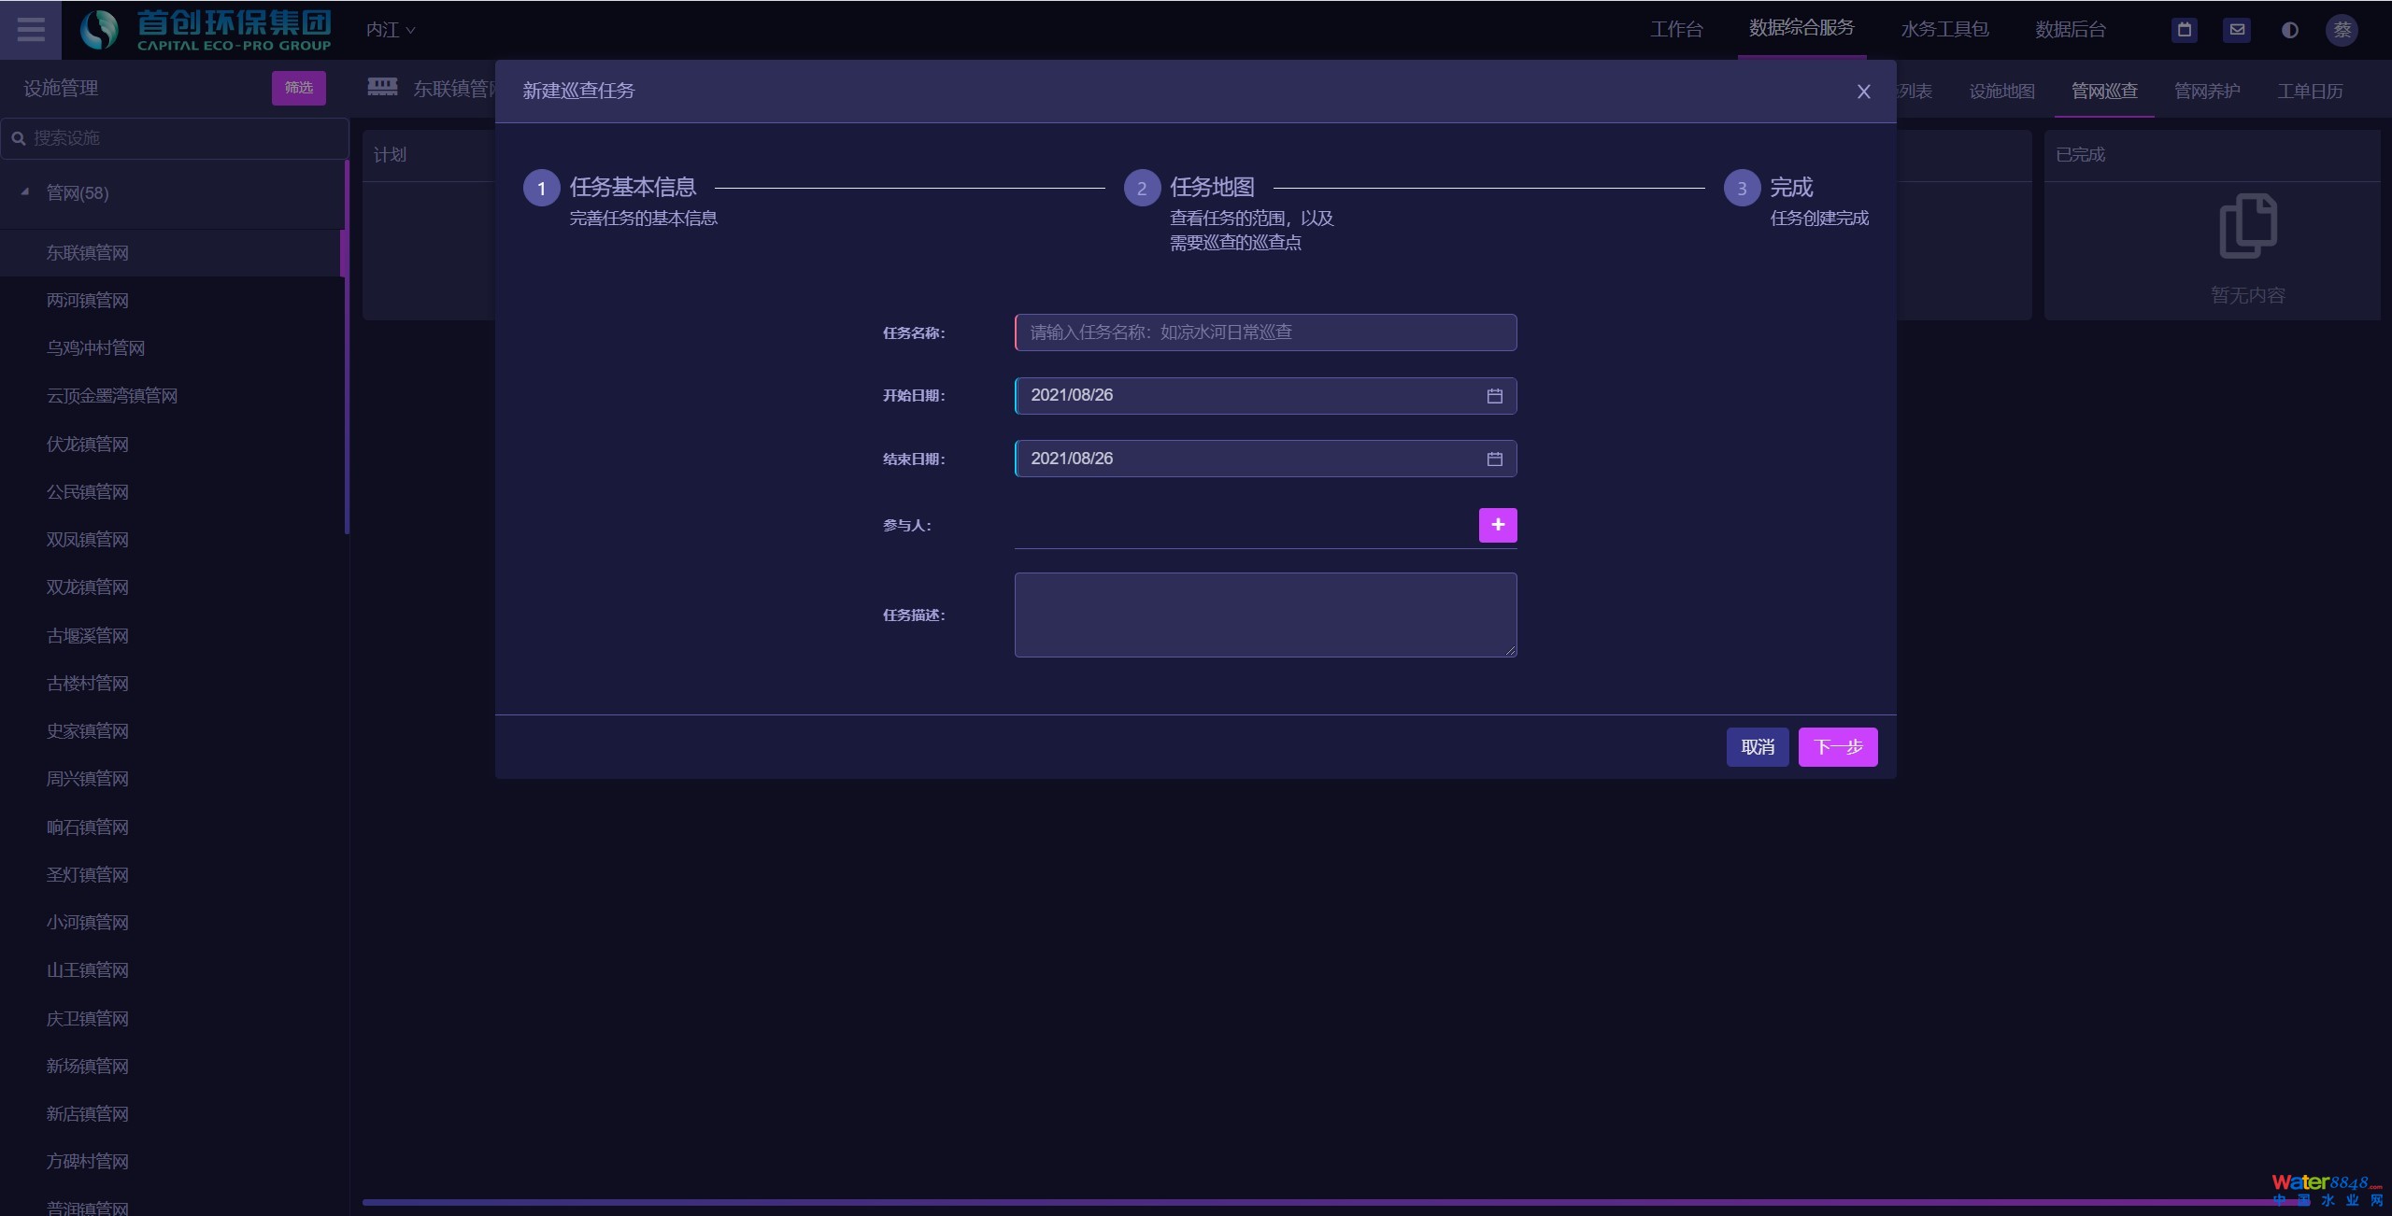Click step 2 任务地图 indicator
The height and width of the screenshot is (1216, 2392).
(x=1141, y=188)
